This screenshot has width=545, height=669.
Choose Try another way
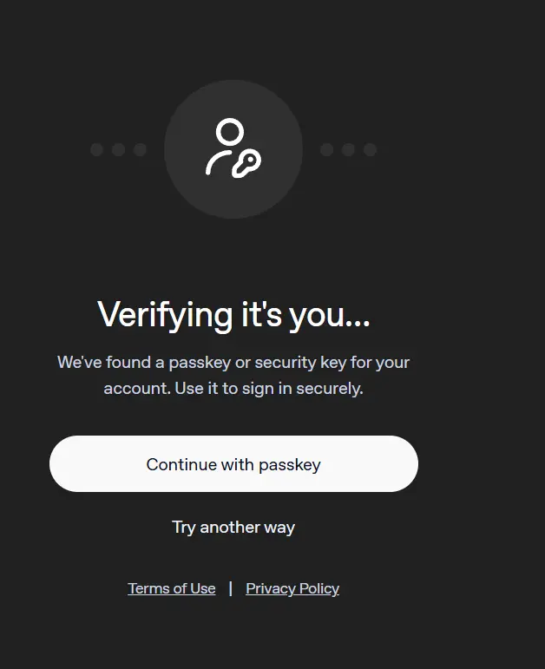click(x=233, y=528)
